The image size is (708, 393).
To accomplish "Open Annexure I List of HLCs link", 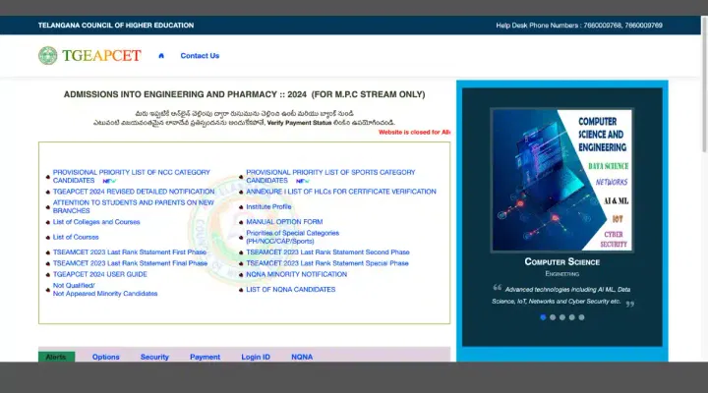I will pos(341,192).
